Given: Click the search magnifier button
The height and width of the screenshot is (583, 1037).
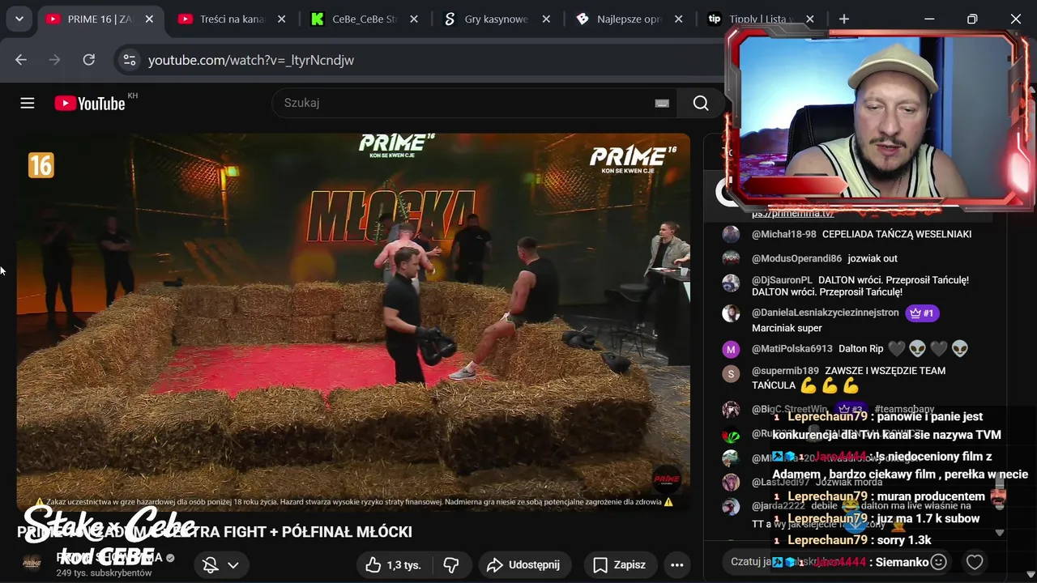Looking at the screenshot, I should tap(701, 103).
